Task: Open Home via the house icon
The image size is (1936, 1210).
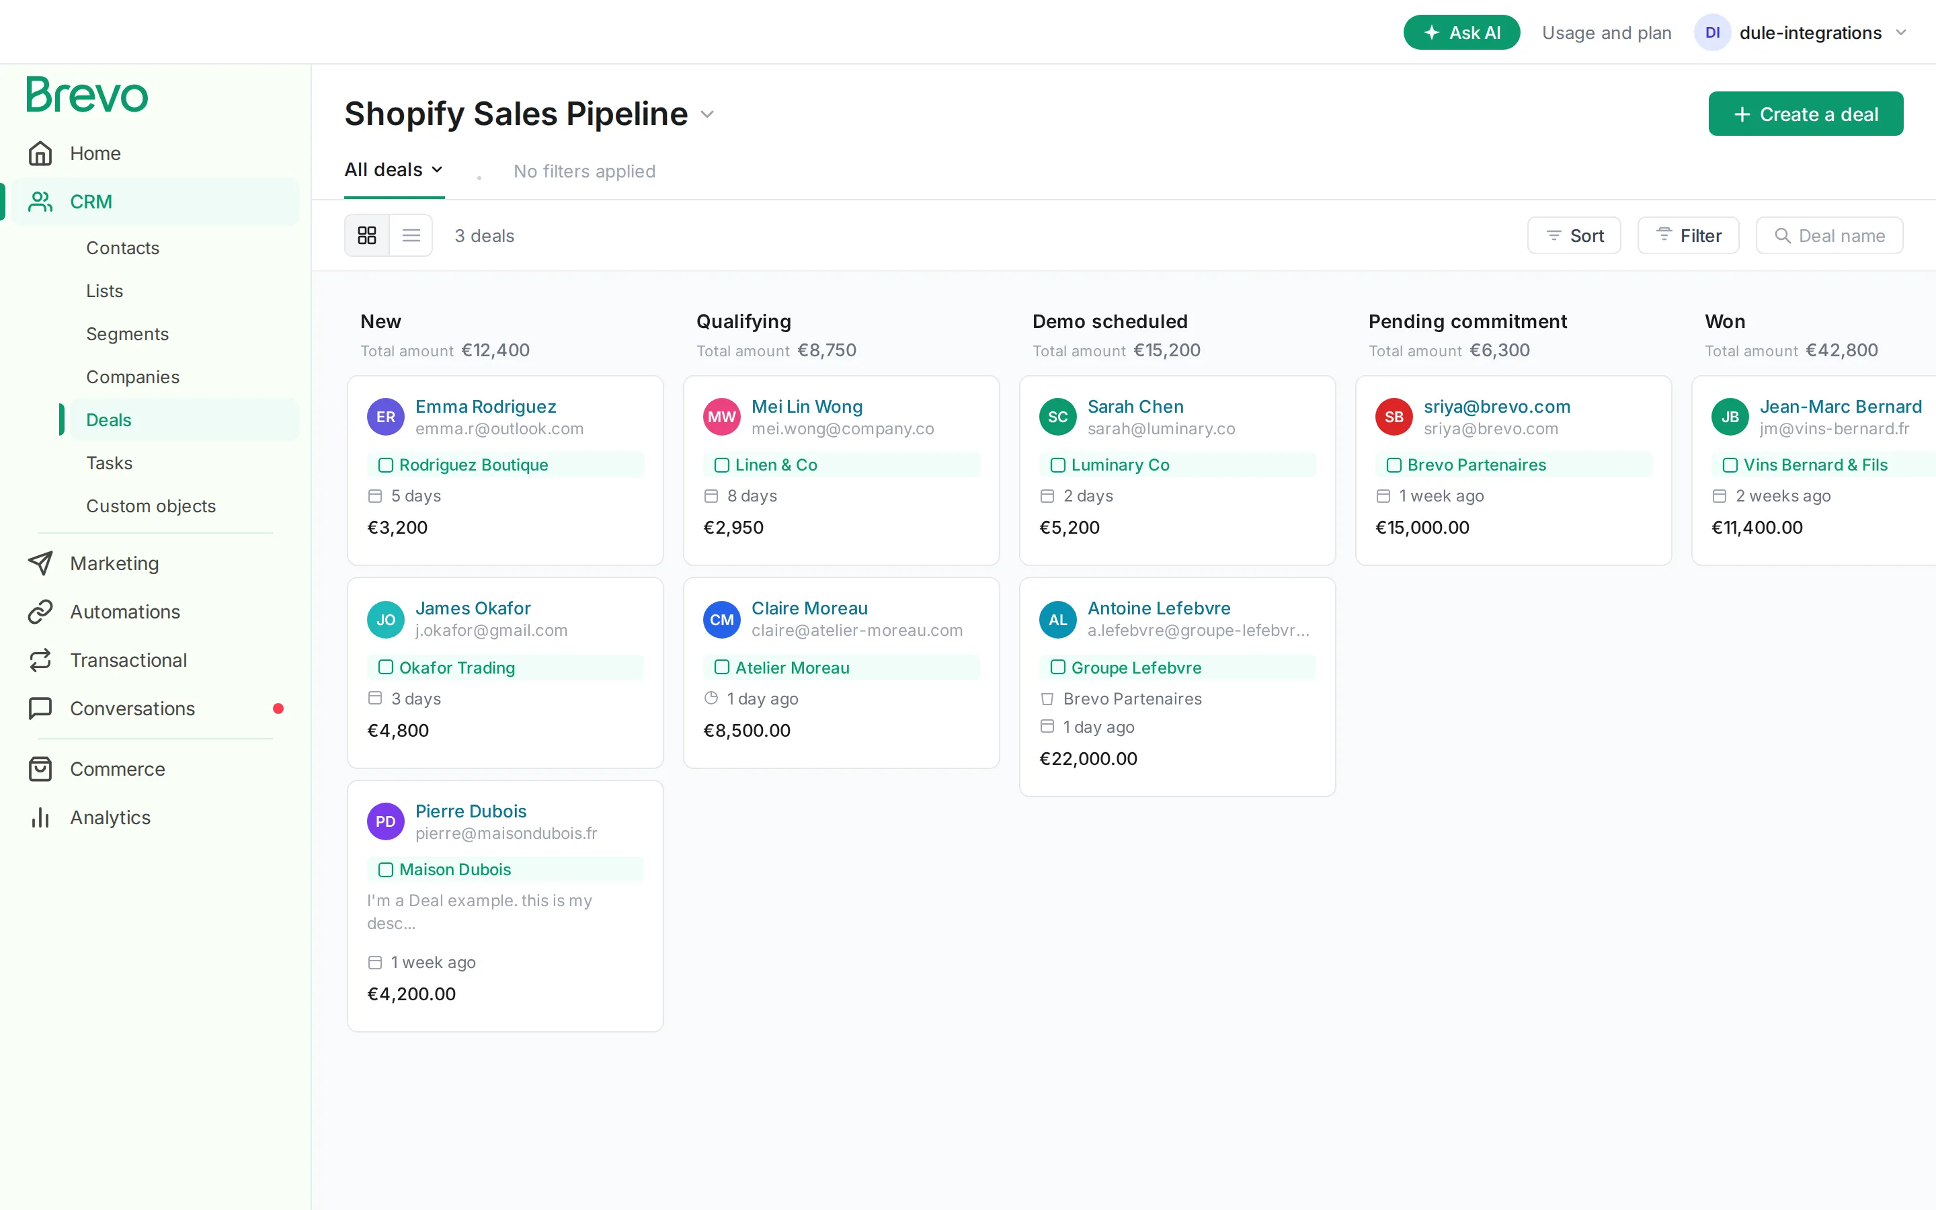Action: (40, 153)
